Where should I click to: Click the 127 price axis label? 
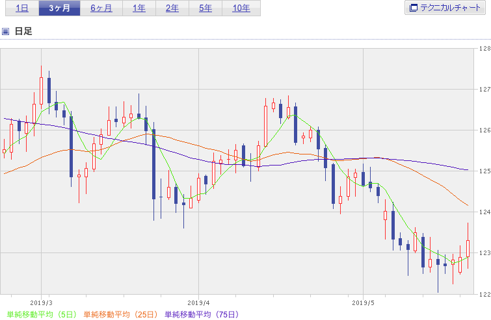(484, 90)
